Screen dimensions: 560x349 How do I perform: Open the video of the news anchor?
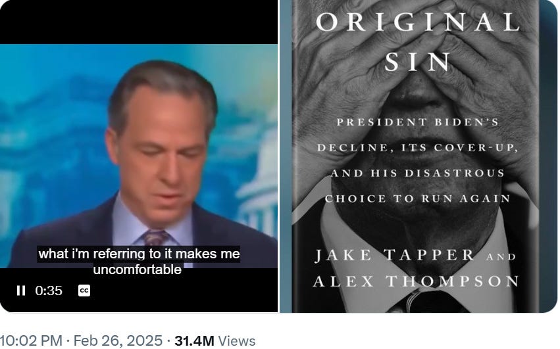pyautogui.click(x=139, y=156)
